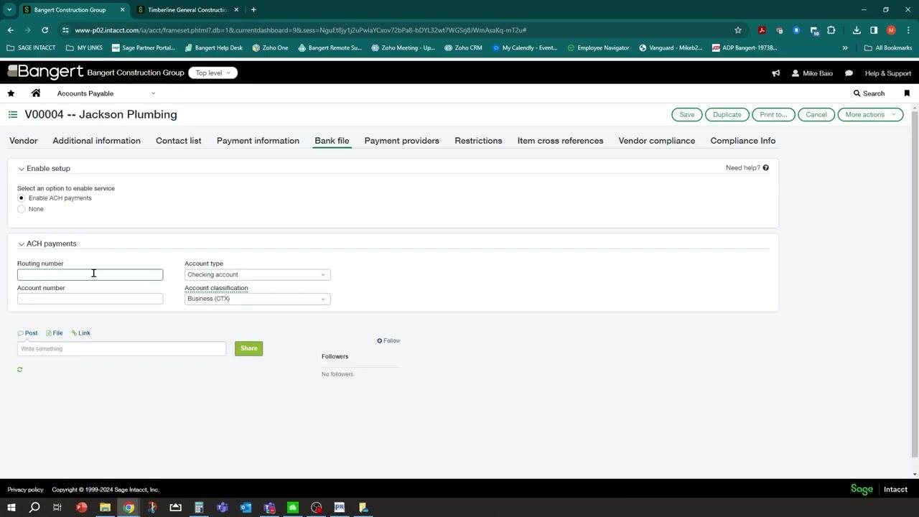
Task: Click the refresh icon below the post box
Action: coord(19,370)
